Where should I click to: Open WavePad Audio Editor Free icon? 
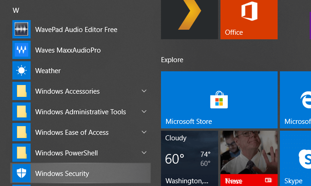tap(21, 30)
